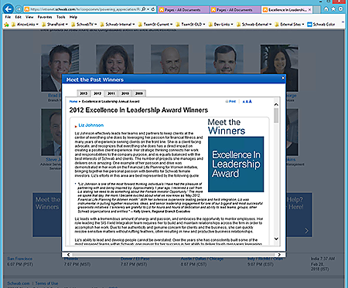This screenshot has height=288, width=348.
Task: Open the browser Tools gear icon
Action: (x=340, y=9)
